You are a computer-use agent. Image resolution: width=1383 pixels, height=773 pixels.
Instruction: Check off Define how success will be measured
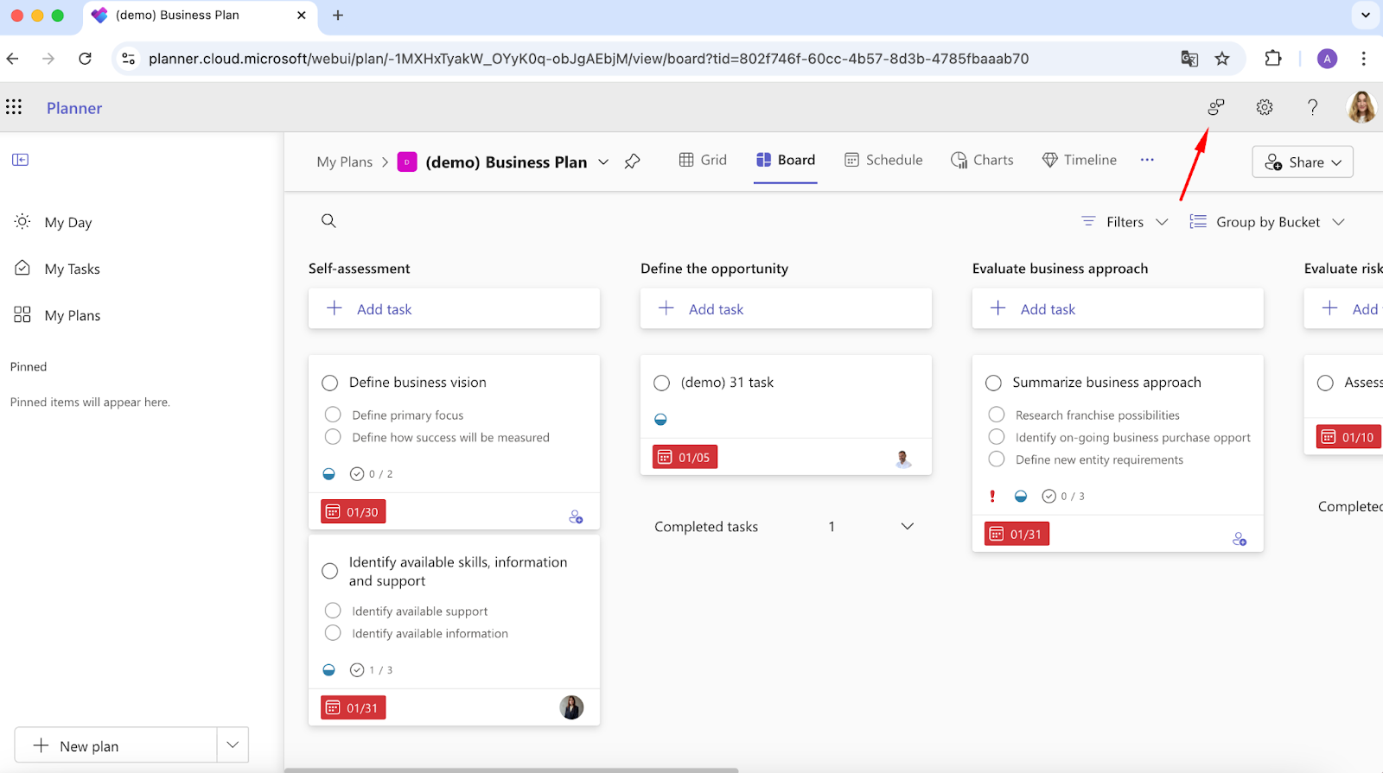pos(333,437)
